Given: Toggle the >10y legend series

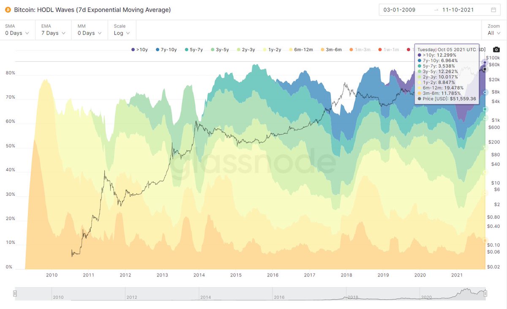Looking at the screenshot, I should pos(139,50).
